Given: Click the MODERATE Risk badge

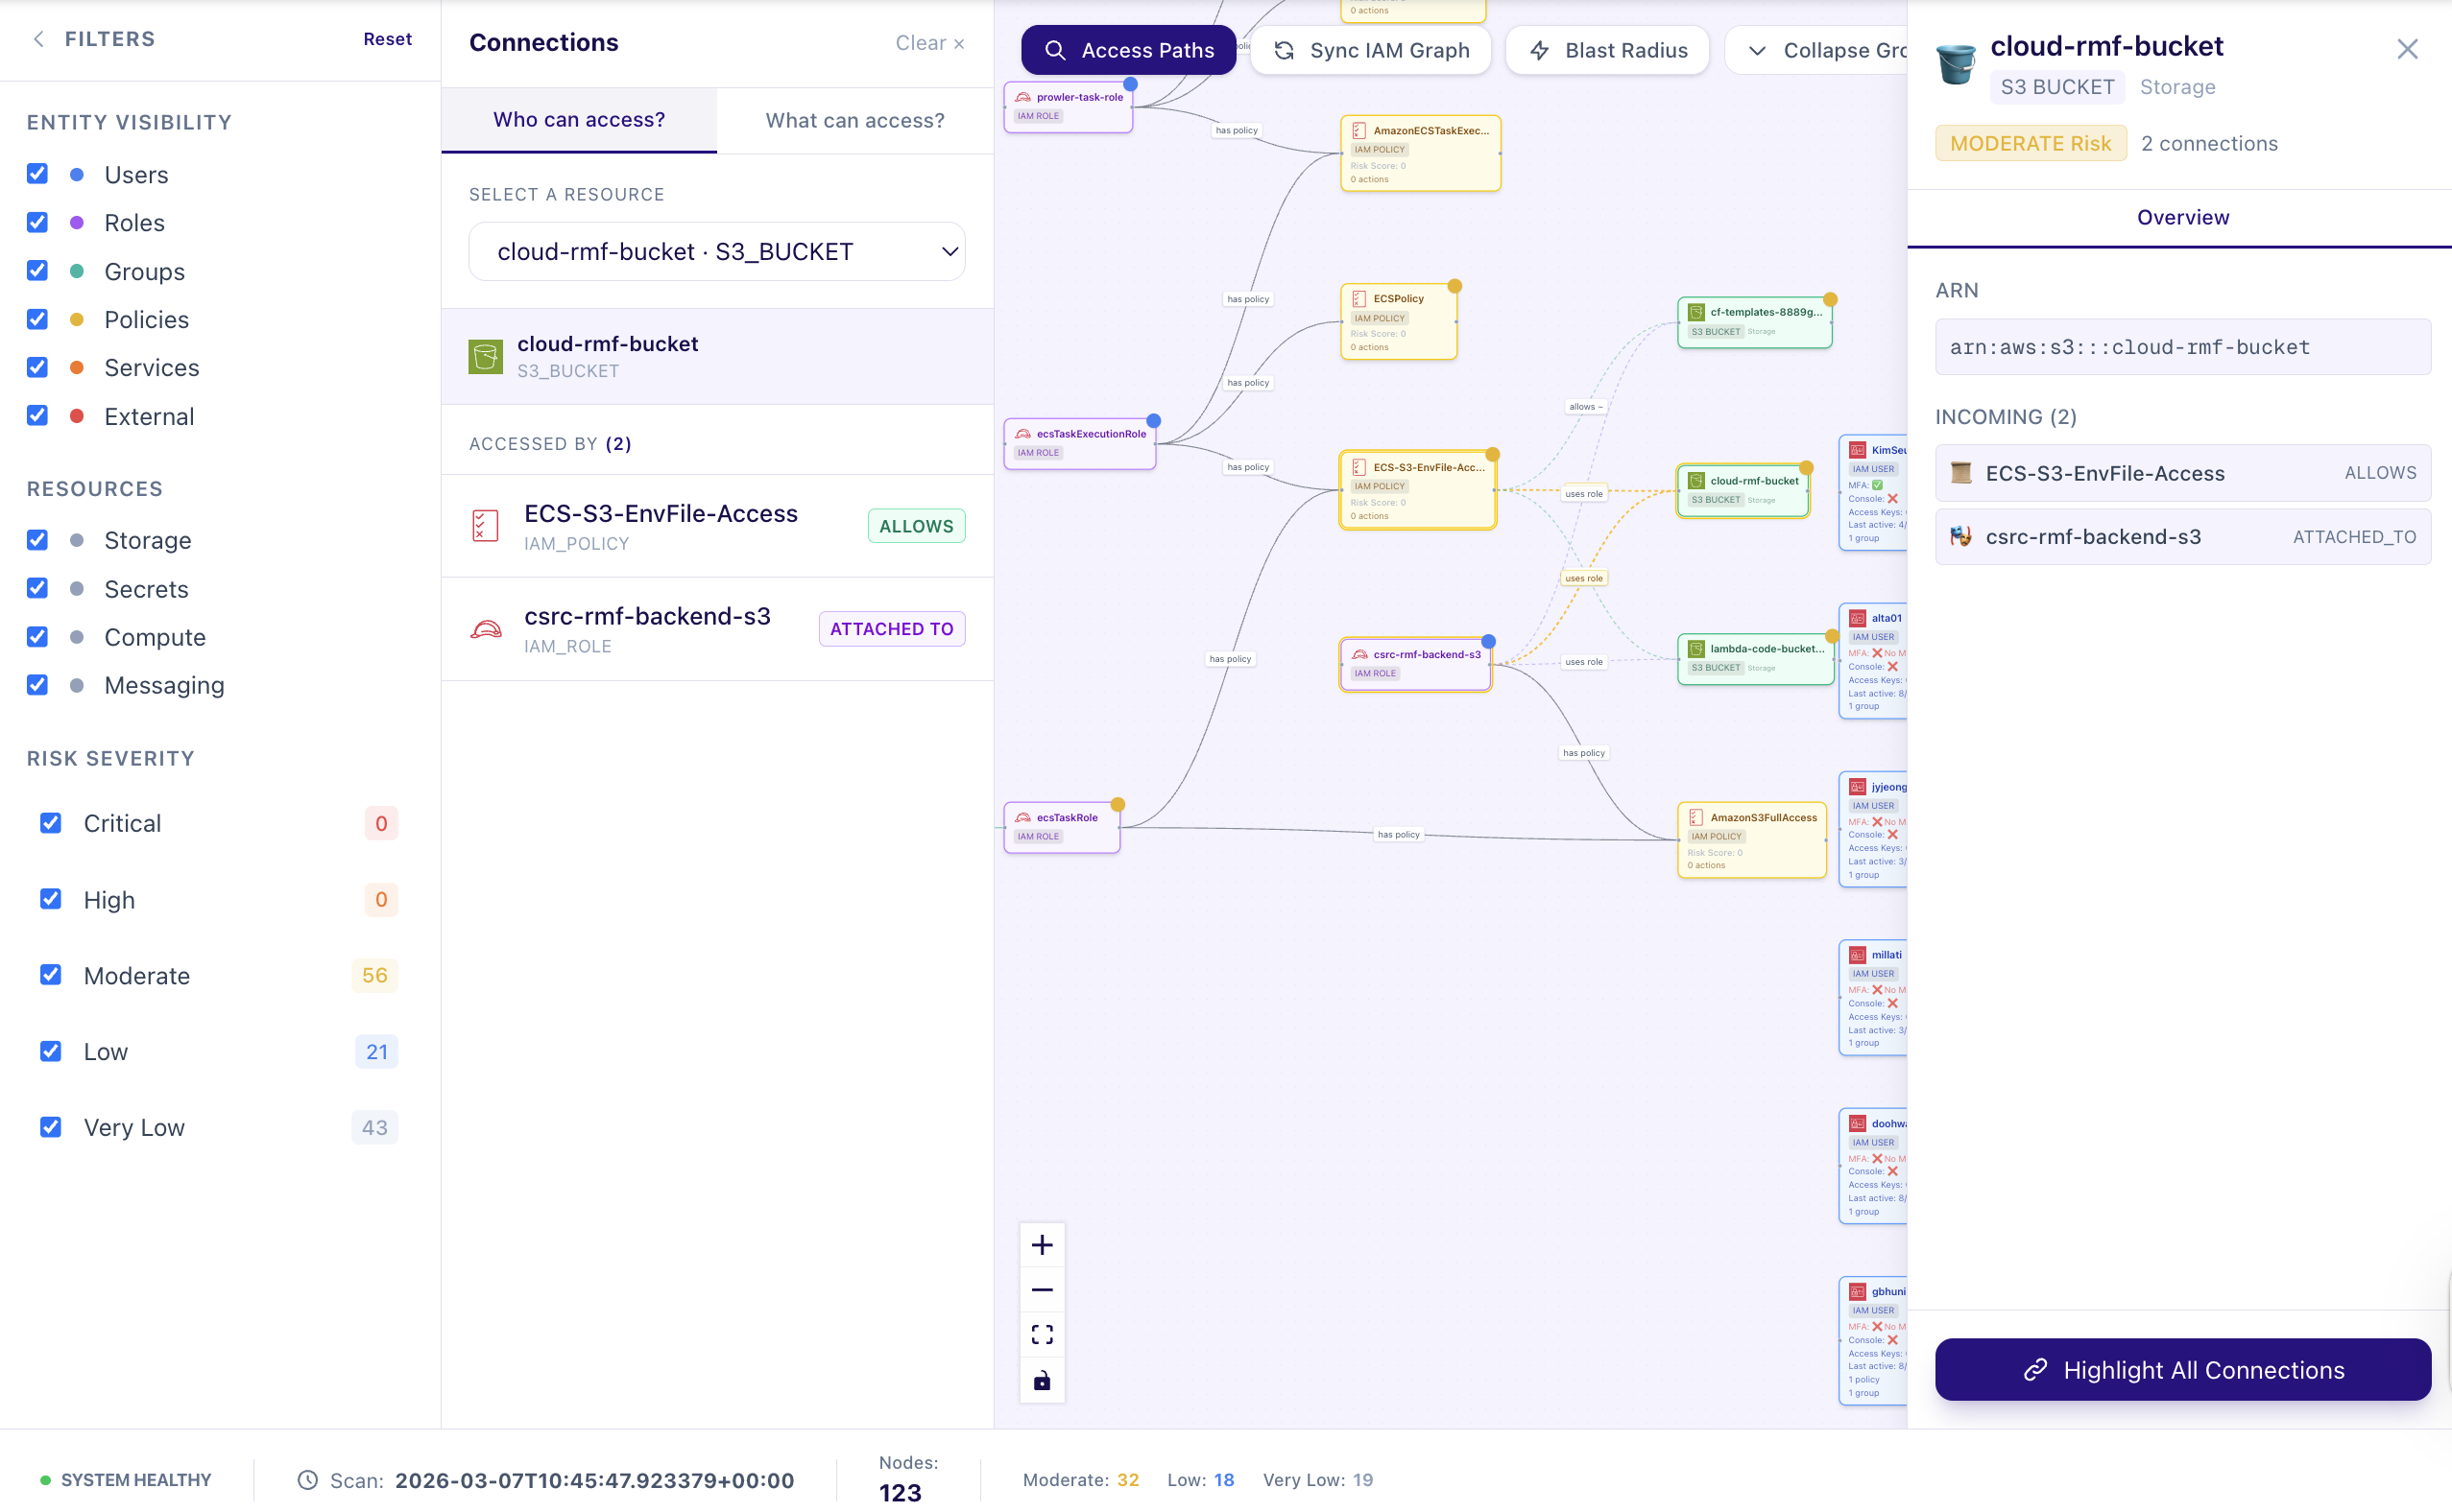Looking at the screenshot, I should click(2030, 143).
